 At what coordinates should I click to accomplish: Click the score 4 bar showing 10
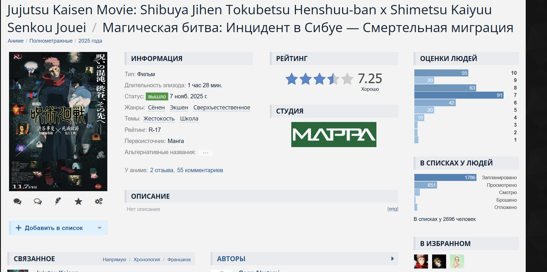[x=419, y=118]
